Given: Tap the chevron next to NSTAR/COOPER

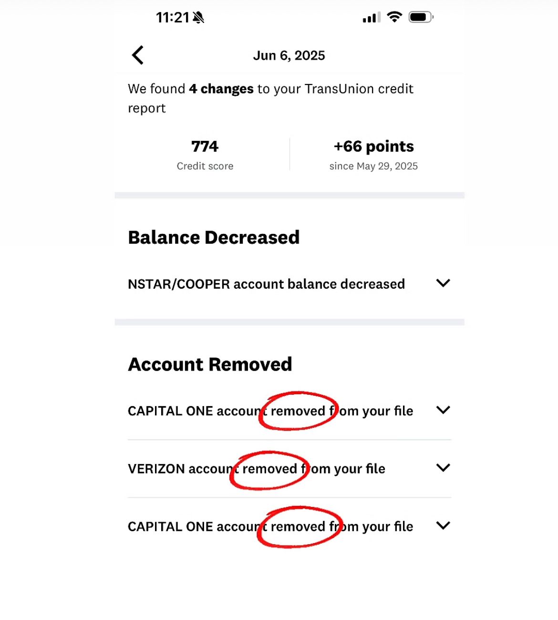Looking at the screenshot, I should tap(443, 283).
